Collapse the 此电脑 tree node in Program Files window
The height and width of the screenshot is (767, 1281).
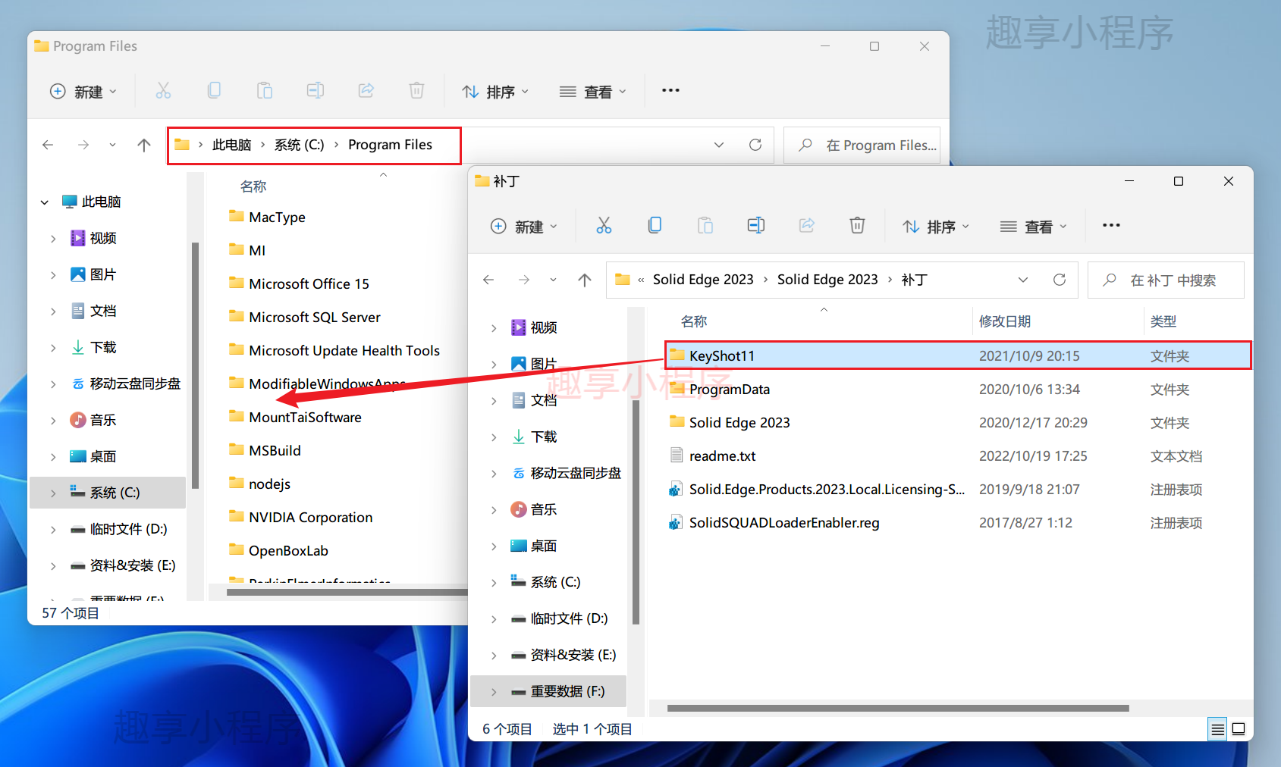click(45, 202)
